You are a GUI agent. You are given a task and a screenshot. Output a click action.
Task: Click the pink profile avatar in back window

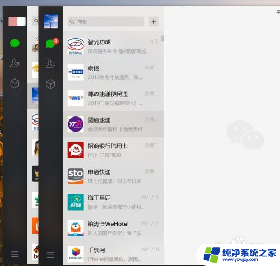pyautogui.click(x=17, y=21)
